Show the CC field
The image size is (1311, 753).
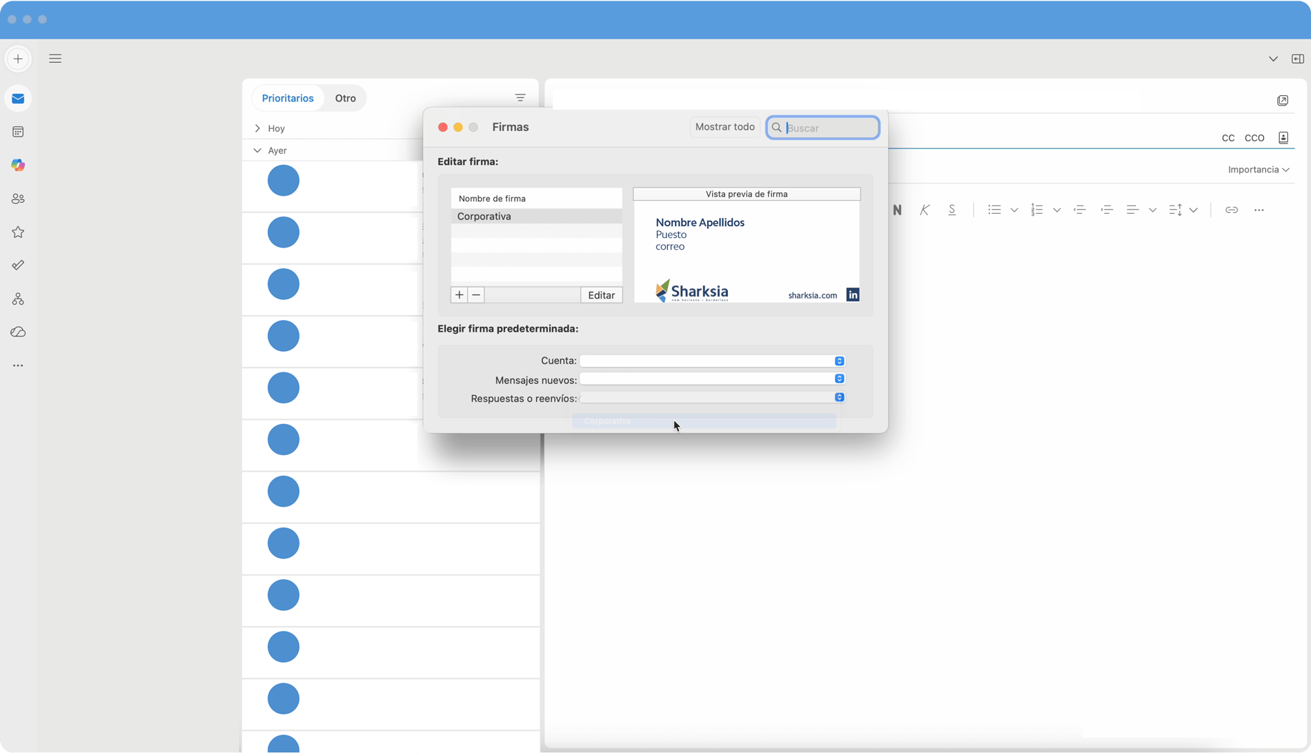pos(1228,138)
